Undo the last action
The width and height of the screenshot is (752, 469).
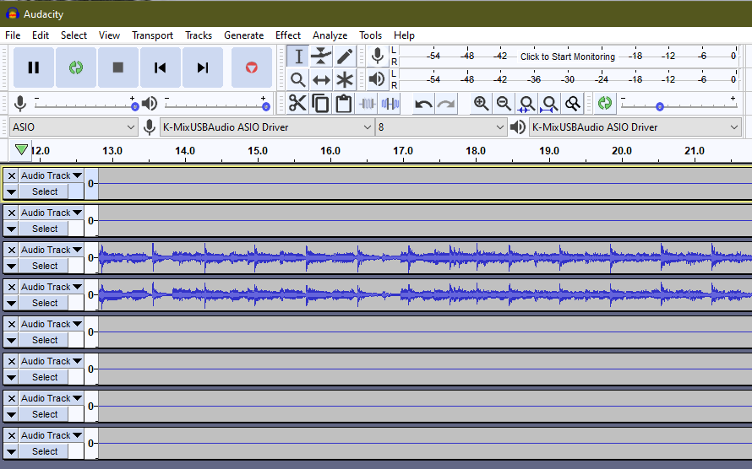[x=423, y=104]
